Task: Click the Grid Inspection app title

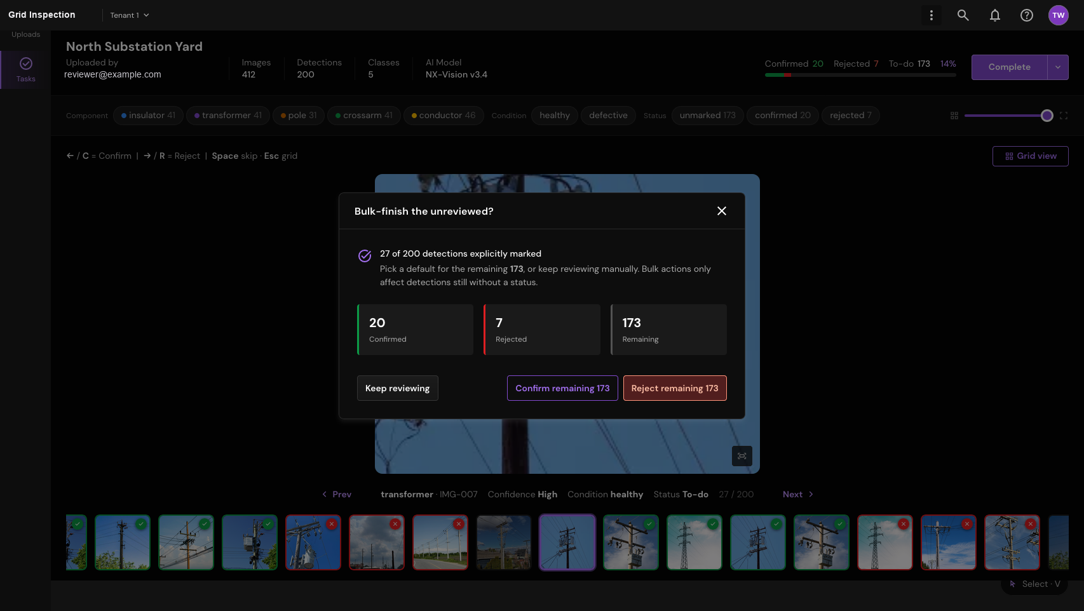Action: coord(42,15)
